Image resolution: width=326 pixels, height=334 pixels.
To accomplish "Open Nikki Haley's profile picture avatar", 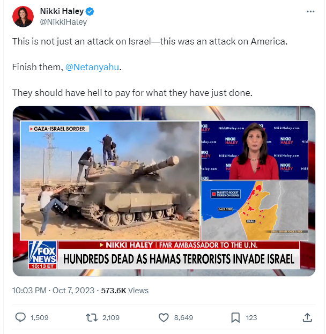I will pos(23,17).
